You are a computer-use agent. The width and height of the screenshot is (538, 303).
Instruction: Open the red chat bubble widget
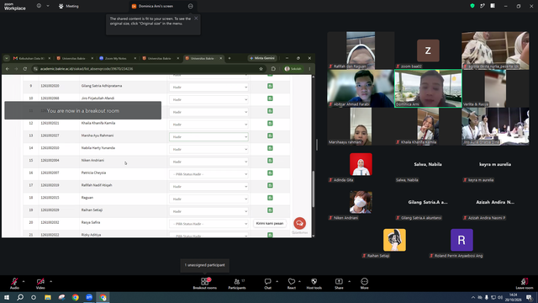(299, 223)
